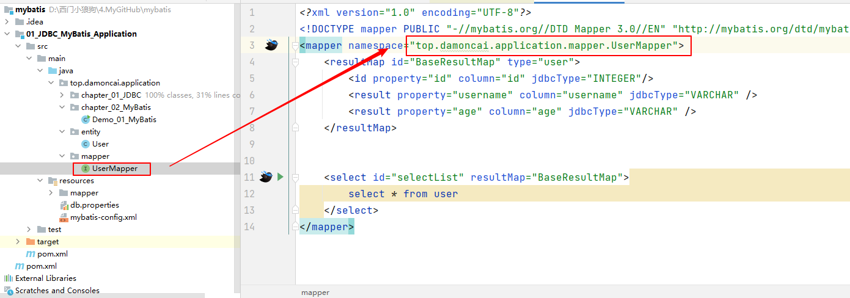Collapse the chapter_02_MyBatis package

[62, 107]
